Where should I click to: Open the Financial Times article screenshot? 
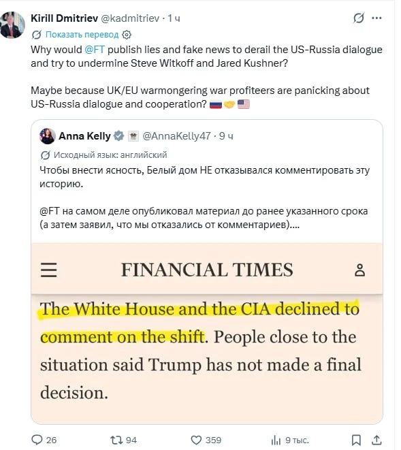point(207,333)
